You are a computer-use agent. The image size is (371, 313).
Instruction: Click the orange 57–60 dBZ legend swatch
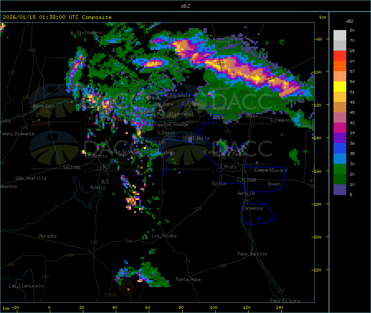[x=340, y=66]
